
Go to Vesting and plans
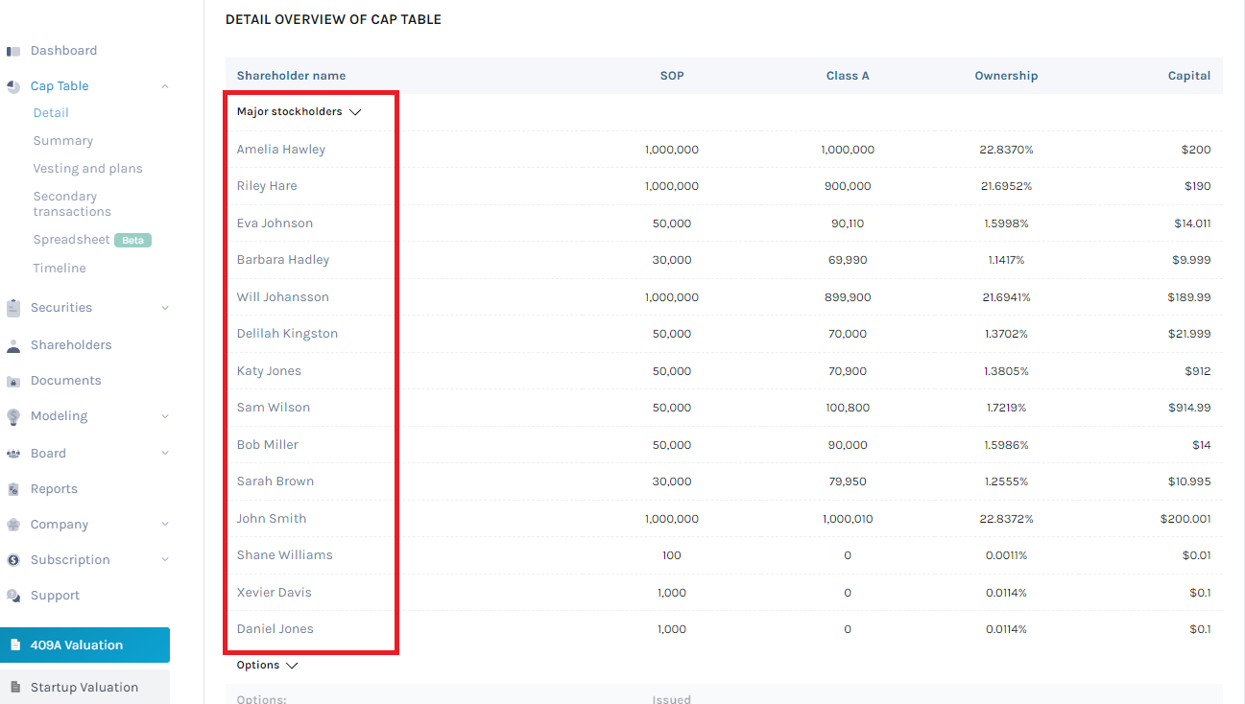click(x=88, y=168)
